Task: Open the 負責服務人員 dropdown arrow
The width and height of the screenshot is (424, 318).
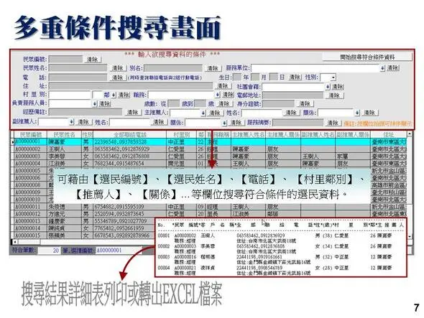Action: (95, 104)
